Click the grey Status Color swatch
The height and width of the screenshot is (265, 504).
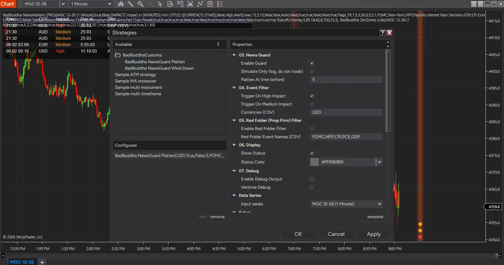(x=314, y=162)
